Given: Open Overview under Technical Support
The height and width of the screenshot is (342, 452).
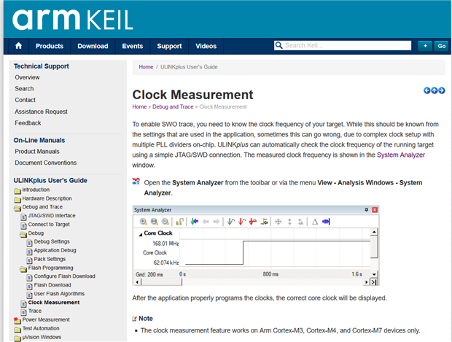Looking at the screenshot, I should pyautogui.click(x=28, y=77).
